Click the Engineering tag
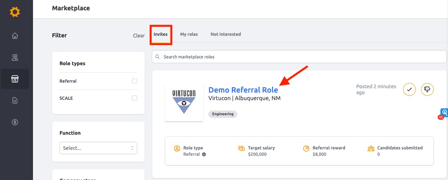Viewport: 448px width, 180px height. click(x=223, y=114)
